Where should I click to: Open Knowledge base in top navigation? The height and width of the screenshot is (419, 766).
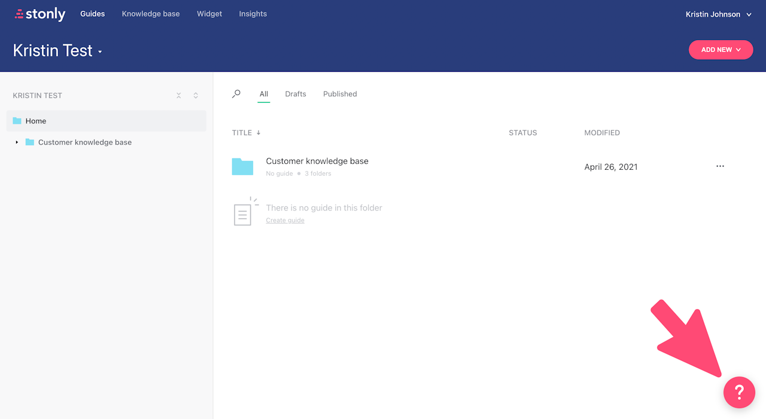(x=151, y=14)
